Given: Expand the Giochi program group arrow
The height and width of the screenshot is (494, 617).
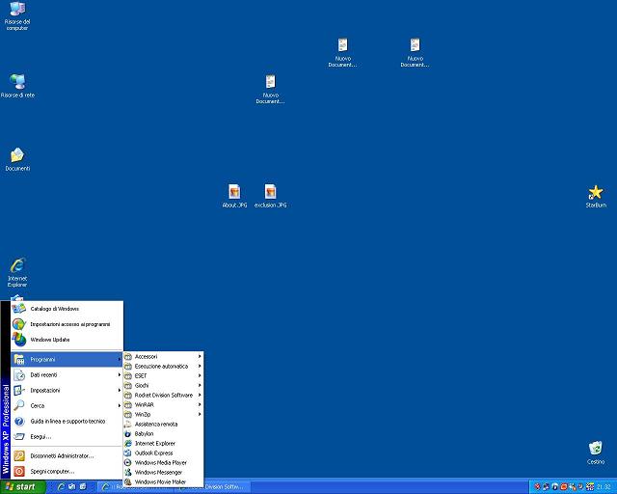Looking at the screenshot, I should (x=200, y=385).
